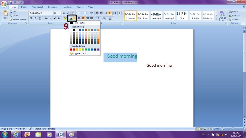Toggle Italic formatting
The image size is (246, 138).
click(35, 18)
